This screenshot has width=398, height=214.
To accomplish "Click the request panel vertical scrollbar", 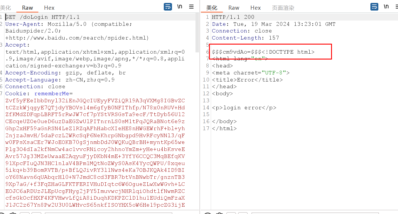I will coord(197,32).
